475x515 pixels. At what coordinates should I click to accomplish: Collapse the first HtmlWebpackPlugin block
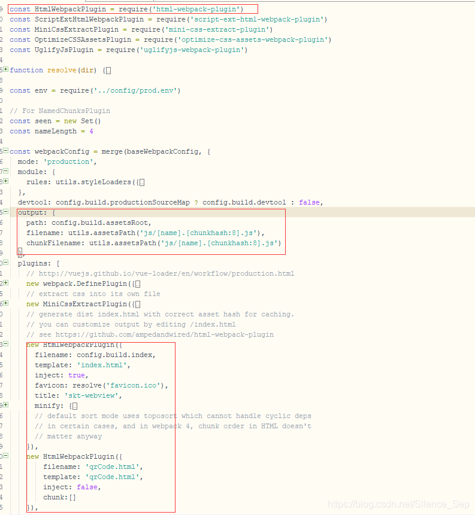click(5, 344)
